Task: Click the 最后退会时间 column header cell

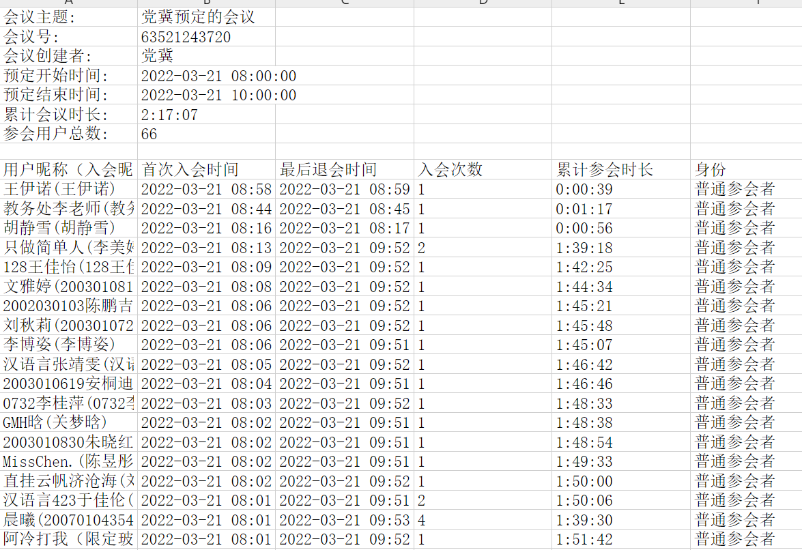Action: (x=345, y=169)
